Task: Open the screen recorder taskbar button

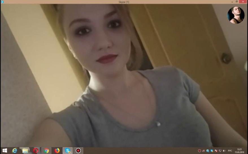Action: 78,151
